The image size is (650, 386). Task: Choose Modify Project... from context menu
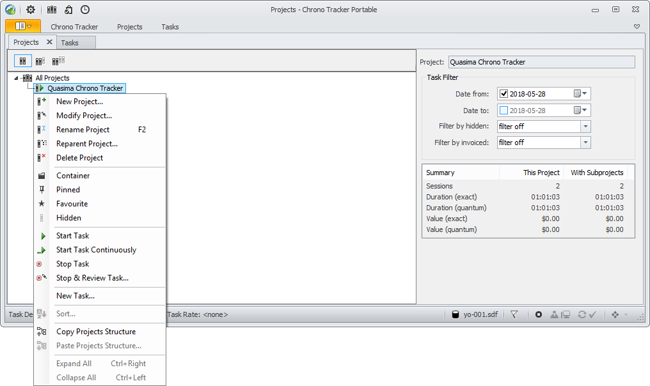coord(100,116)
